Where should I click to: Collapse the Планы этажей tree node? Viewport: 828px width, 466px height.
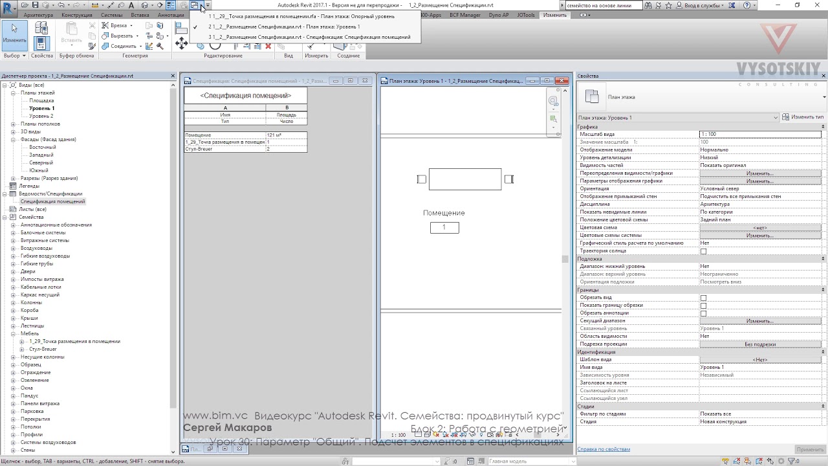pyautogui.click(x=13, y=93)
